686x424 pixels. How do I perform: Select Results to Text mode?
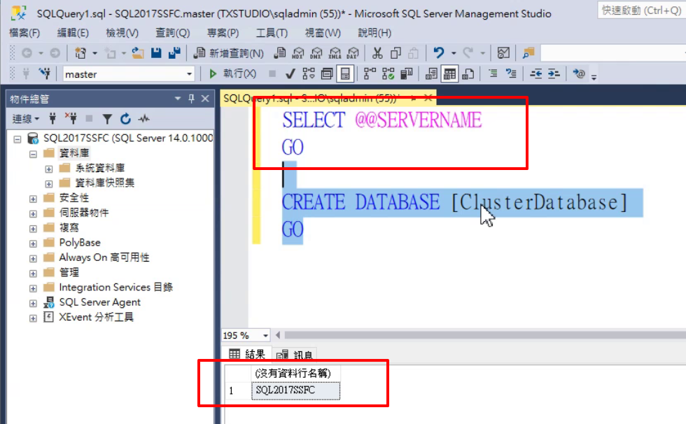pos(431,74)
